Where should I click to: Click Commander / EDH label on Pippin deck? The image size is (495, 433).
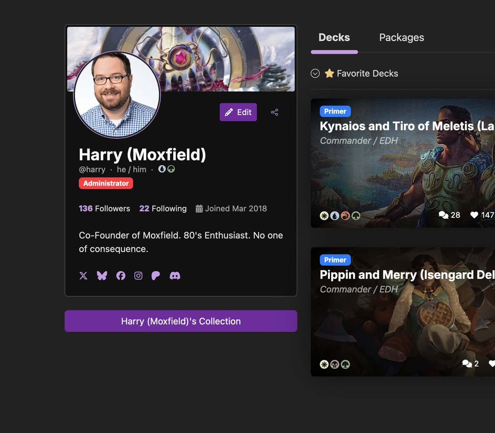(359, 289)
